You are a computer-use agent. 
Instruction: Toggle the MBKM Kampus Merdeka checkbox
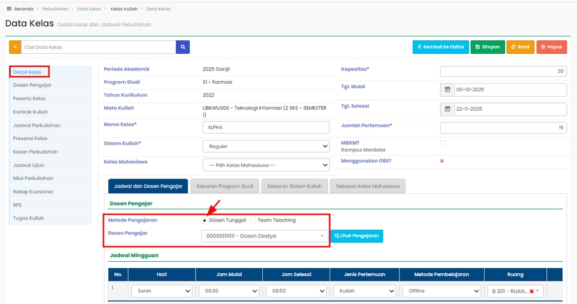pos(443,143)
